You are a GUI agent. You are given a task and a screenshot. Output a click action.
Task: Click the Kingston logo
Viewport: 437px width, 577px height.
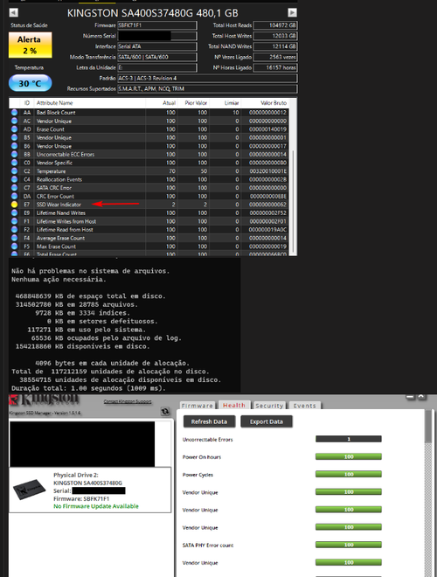(45, 400)
